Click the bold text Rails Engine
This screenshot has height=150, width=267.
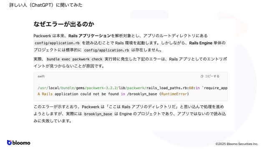tap(201, 43)
